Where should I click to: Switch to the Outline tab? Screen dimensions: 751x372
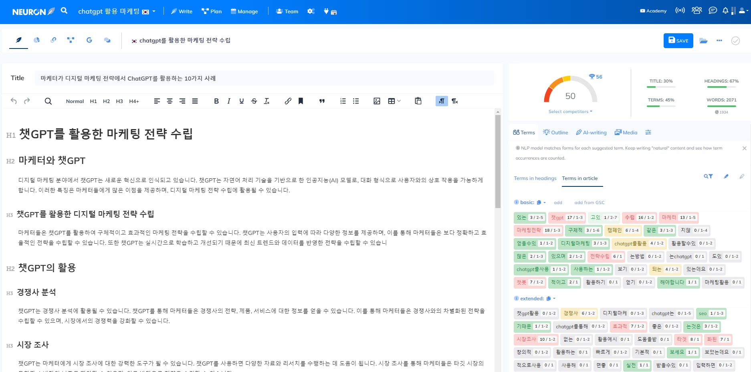coord(555,132)
